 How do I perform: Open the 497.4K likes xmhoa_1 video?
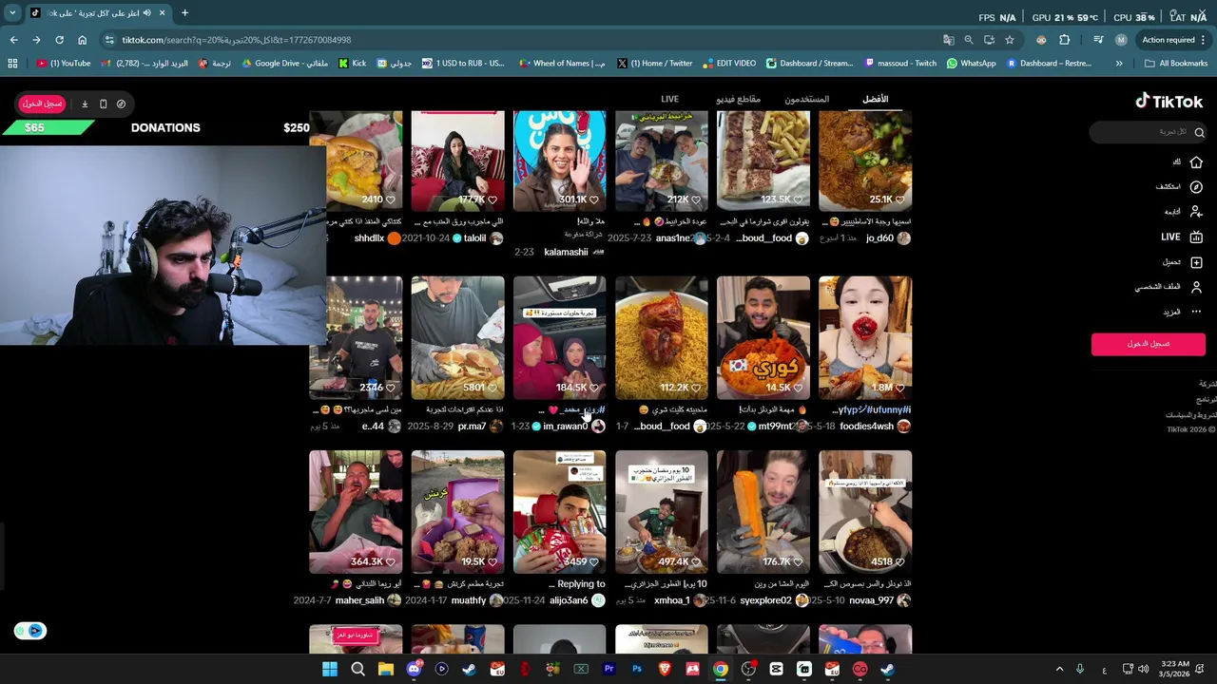point(662,512)
